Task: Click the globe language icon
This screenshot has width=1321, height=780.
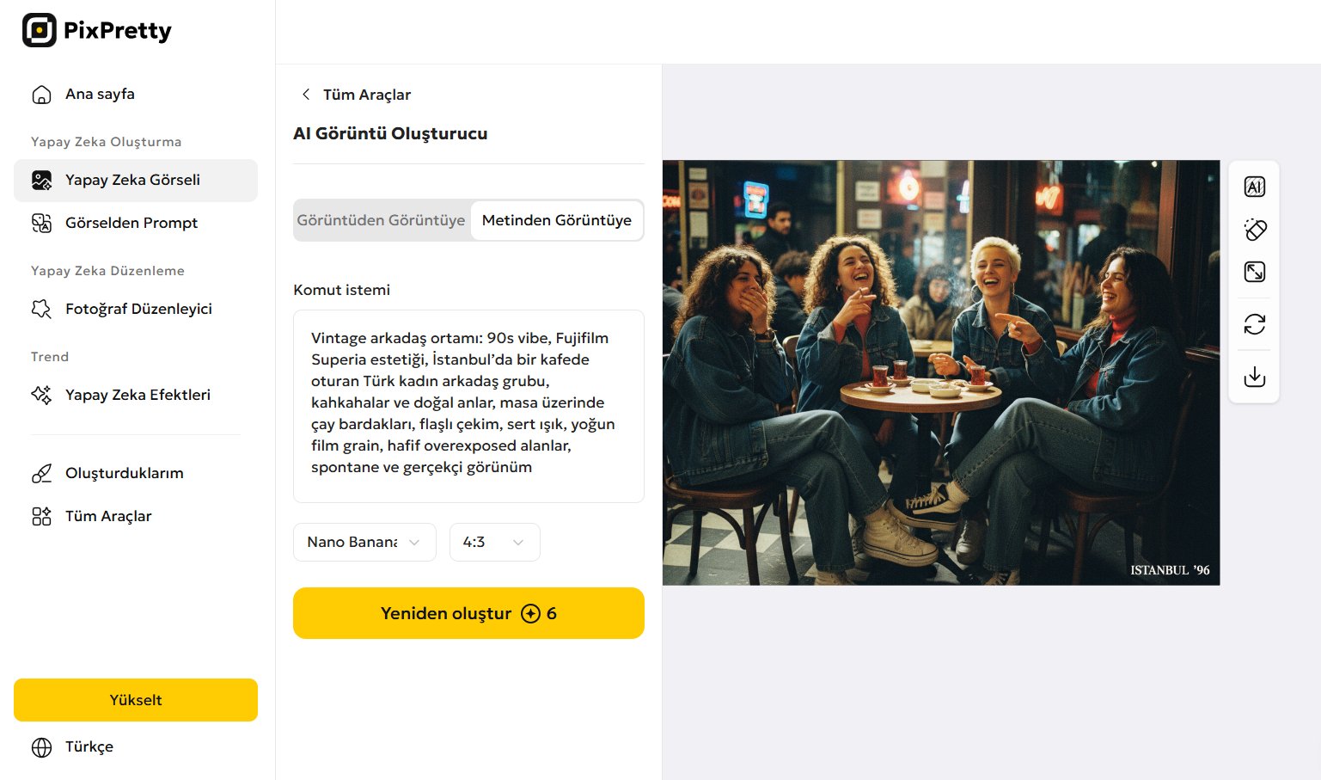Action: [41, 747]
